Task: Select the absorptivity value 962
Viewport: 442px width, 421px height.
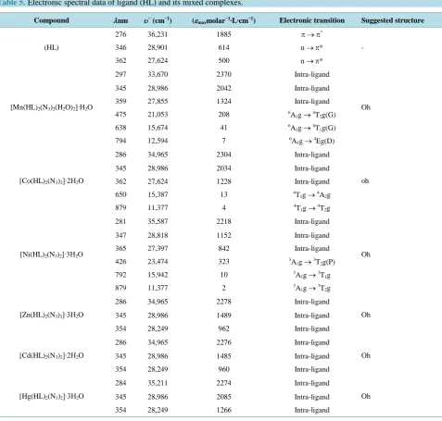Action: [223, 328]
